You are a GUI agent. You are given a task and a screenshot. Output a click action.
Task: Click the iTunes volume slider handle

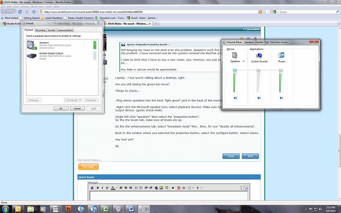tap(281, 70)
